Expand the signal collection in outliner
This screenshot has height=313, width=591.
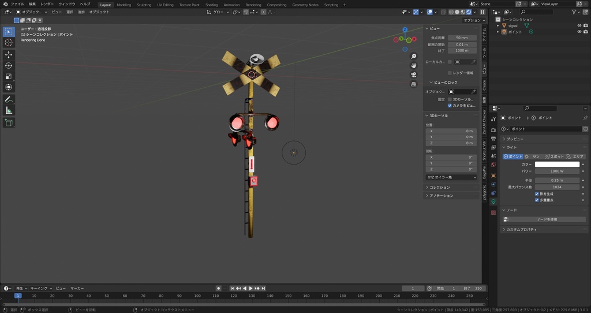[498, 26]
